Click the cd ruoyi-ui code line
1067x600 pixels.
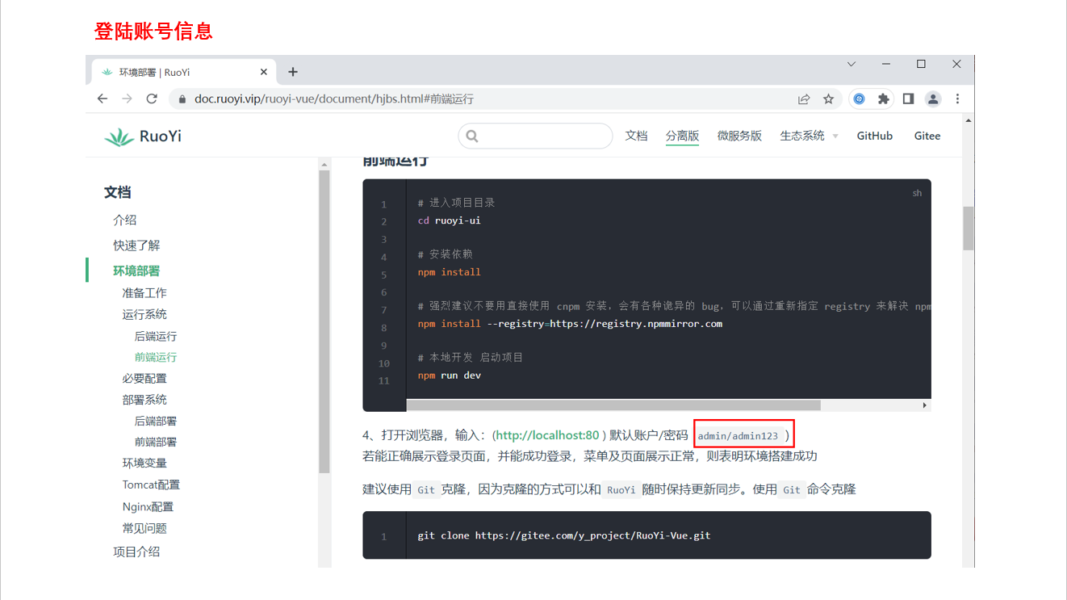[x=449, y=220]
